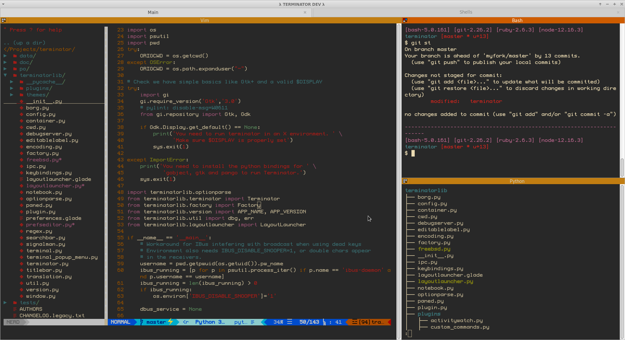Expand the plugins/ folder under terminatorlib
This screenshot has height=340, width=625.
click(x=12, y=88)
